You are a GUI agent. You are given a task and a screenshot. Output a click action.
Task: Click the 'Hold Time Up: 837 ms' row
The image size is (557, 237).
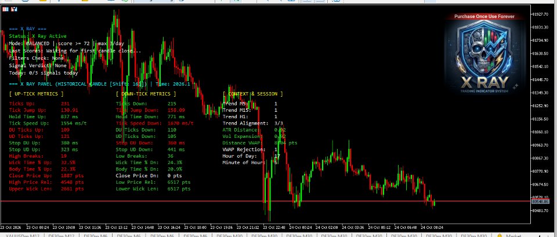(44, 116)
